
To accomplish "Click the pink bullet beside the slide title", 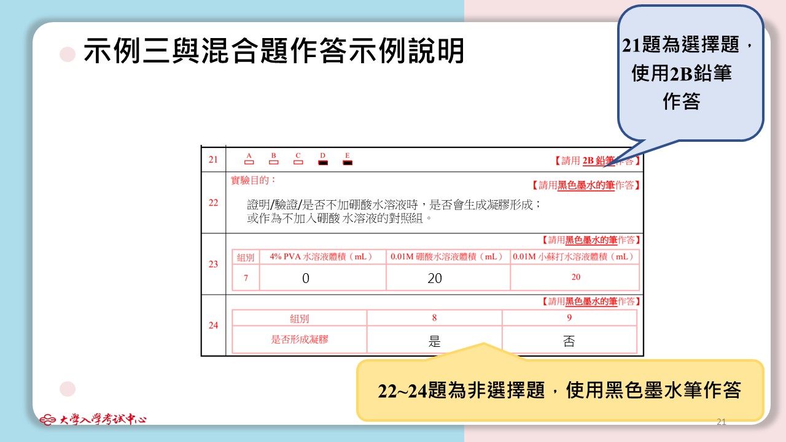I will tap(68, 55).
